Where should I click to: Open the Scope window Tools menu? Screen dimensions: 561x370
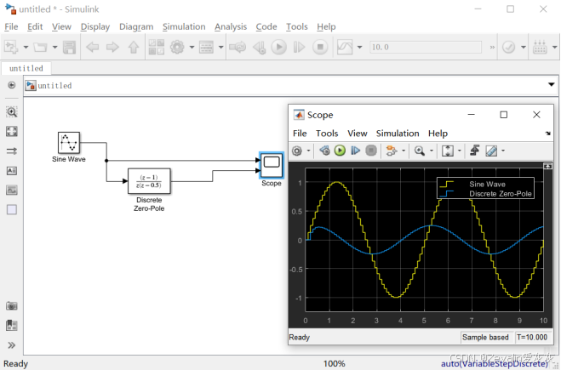point(327,134)
